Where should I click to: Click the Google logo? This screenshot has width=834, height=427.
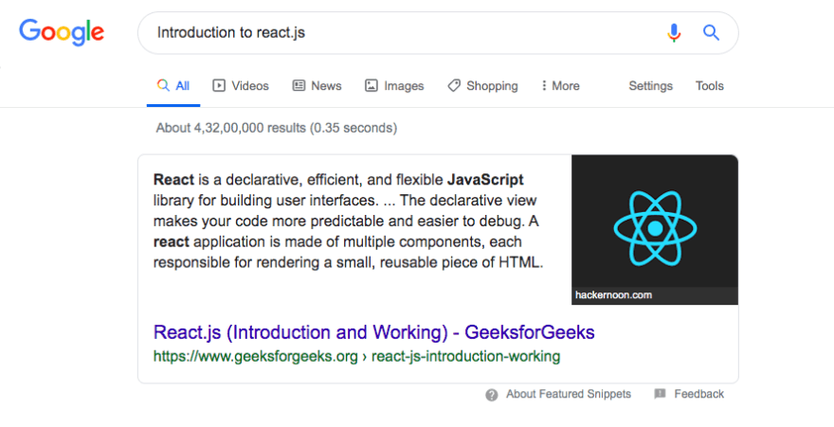click(62, 33)
